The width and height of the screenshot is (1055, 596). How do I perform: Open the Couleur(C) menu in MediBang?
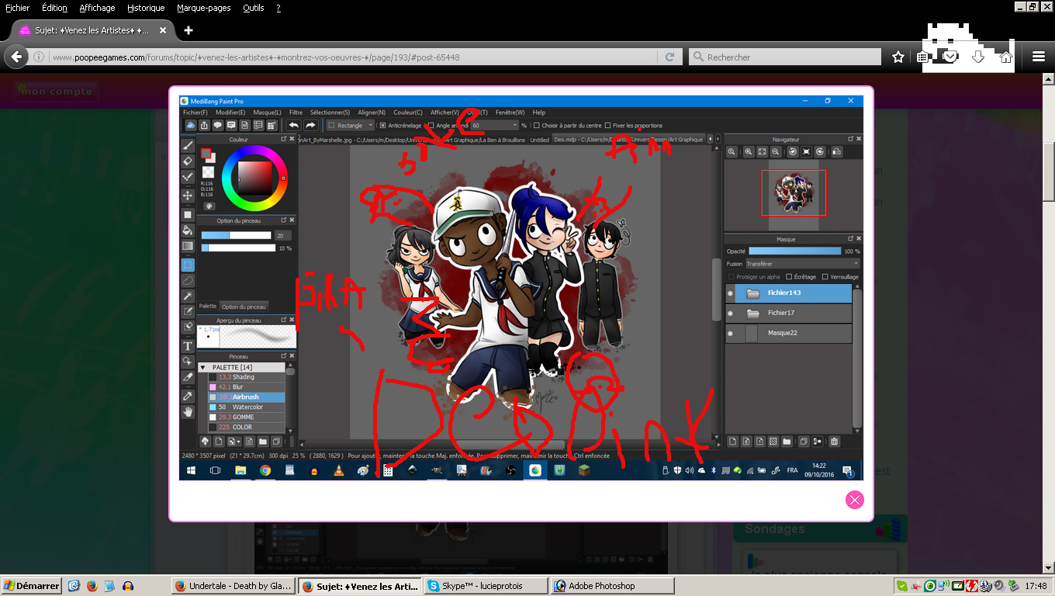pyautogui.click(x=408, y=113)
